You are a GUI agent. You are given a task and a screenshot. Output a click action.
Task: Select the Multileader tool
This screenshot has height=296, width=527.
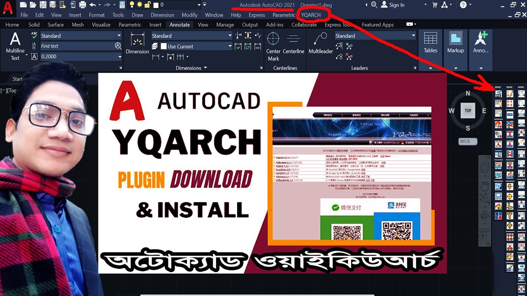pyautogui.click(x=321, y=44)
